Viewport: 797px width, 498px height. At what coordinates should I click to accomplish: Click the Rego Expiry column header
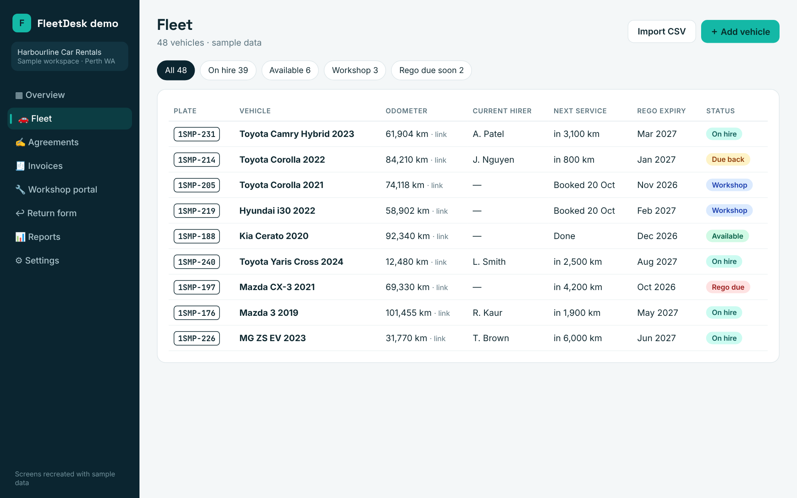[x=662, y=111]
